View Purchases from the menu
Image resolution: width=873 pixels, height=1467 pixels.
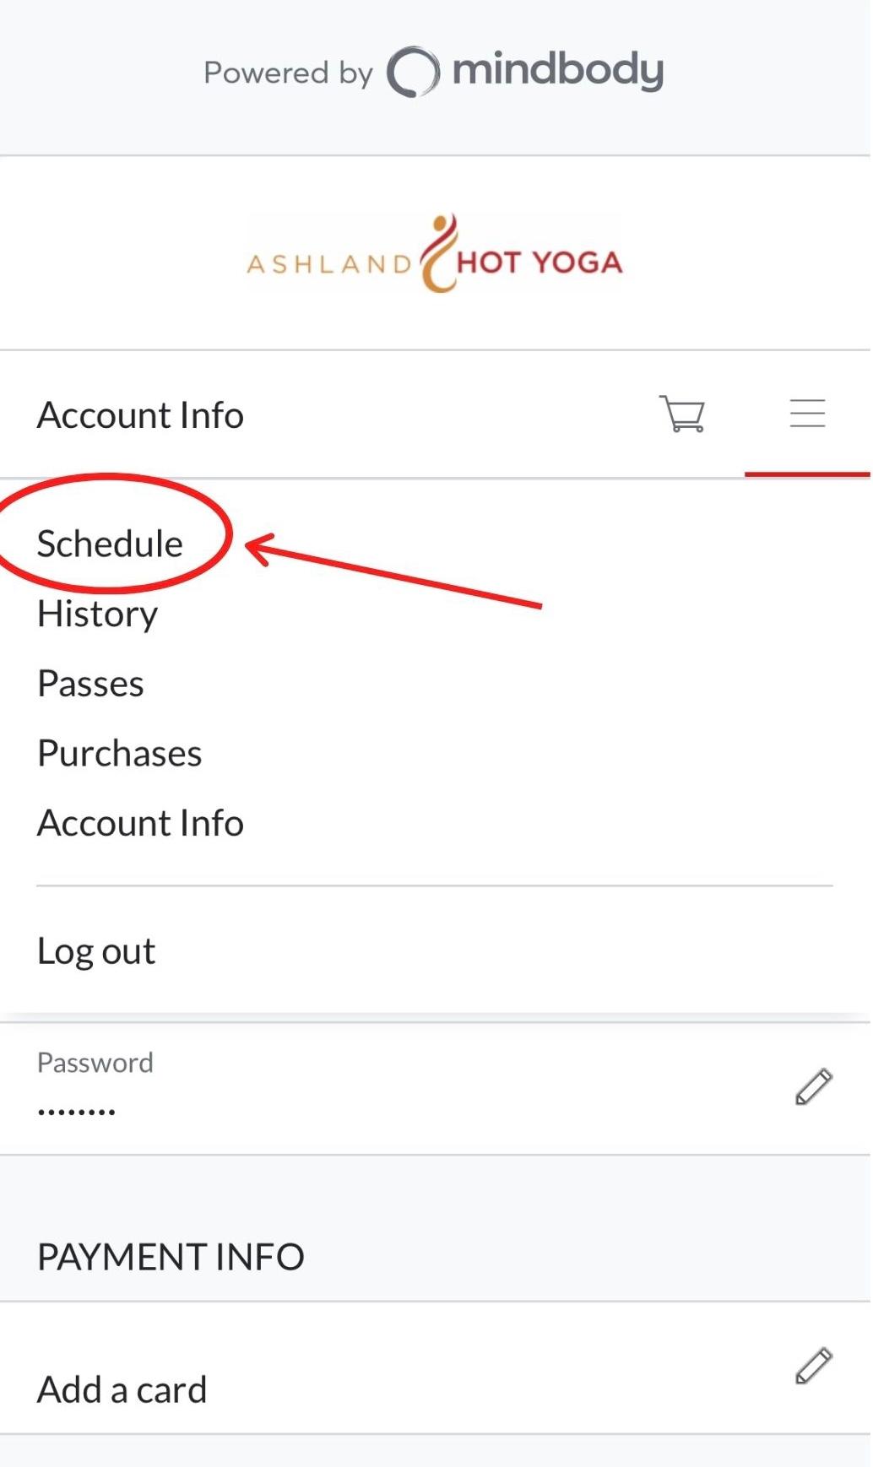[x=120, y=754]
